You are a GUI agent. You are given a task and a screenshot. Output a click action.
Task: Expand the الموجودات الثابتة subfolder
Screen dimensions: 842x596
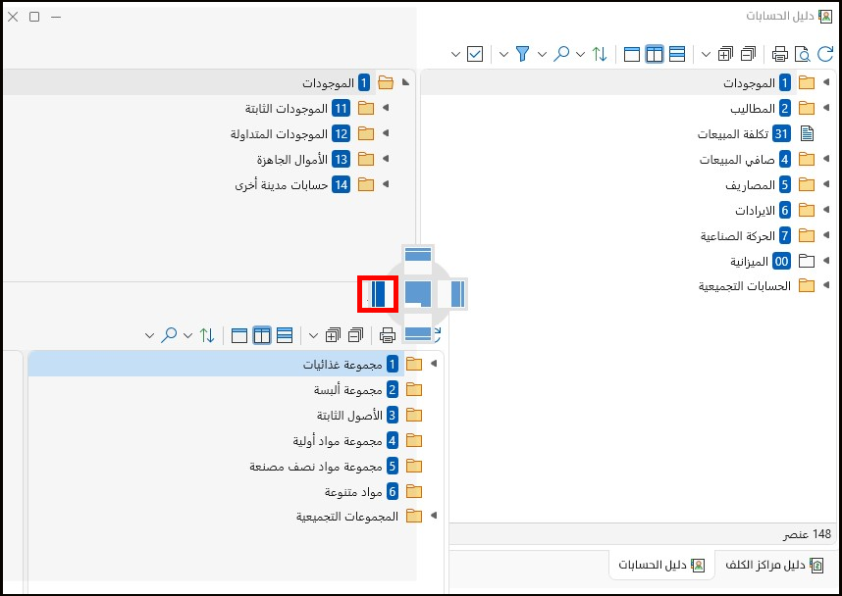point(385,108)
